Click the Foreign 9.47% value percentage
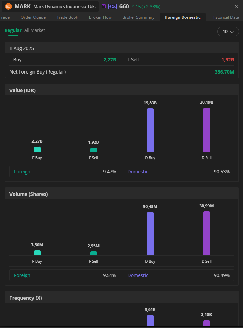Image resolution: width=243 pixels, height=328 pixels. (110, 172)
